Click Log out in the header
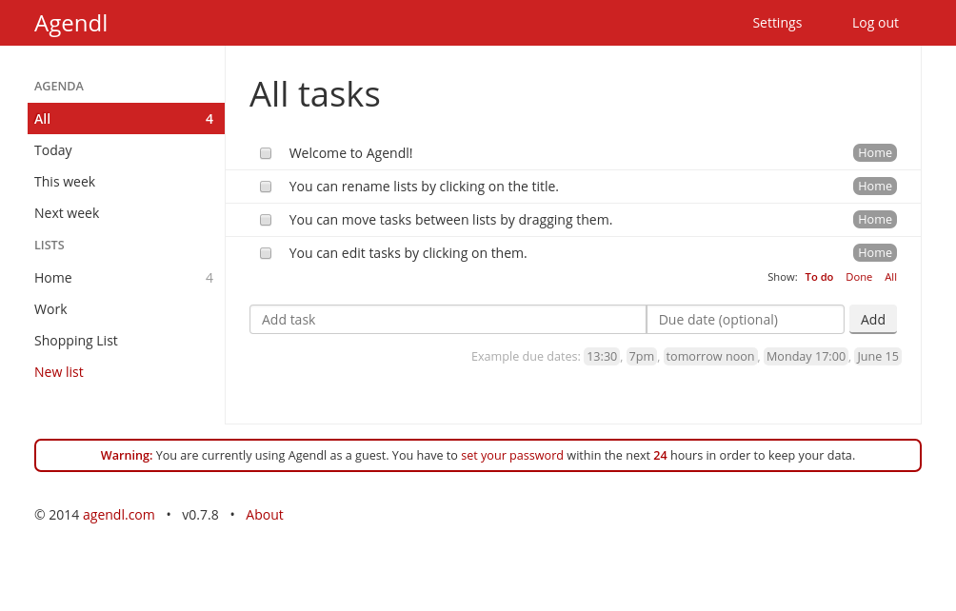Screen dimensions: 956x611 (x=875, y=23)
